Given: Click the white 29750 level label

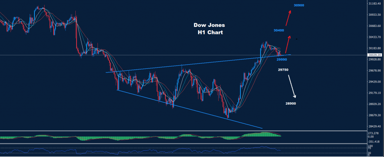Looking at the screenshot, I should point(283,70).
